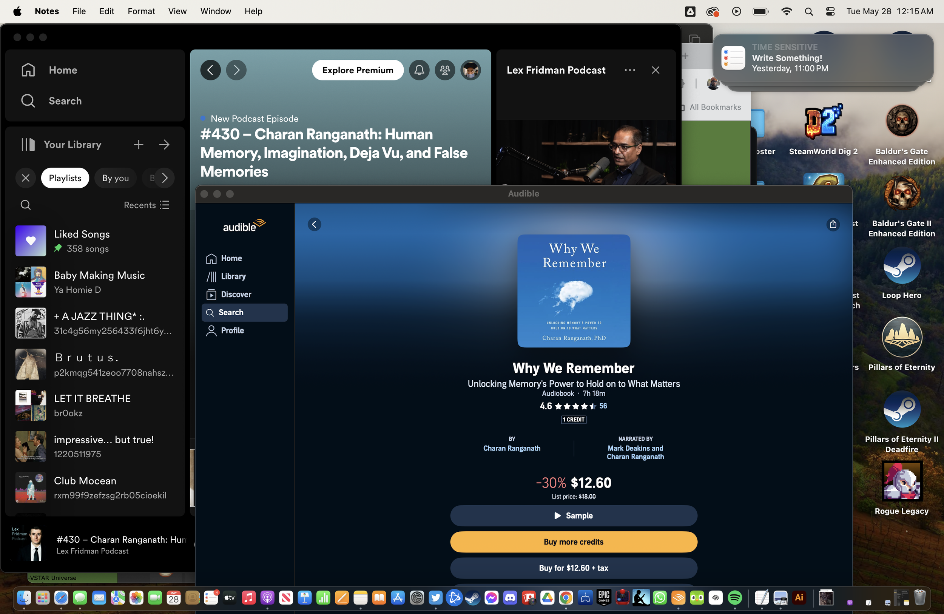Open the Format menu

point(141,11)
